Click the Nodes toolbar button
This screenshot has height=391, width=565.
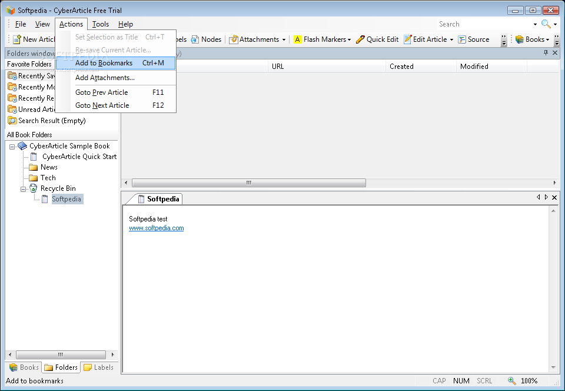[x=206, y=39]
